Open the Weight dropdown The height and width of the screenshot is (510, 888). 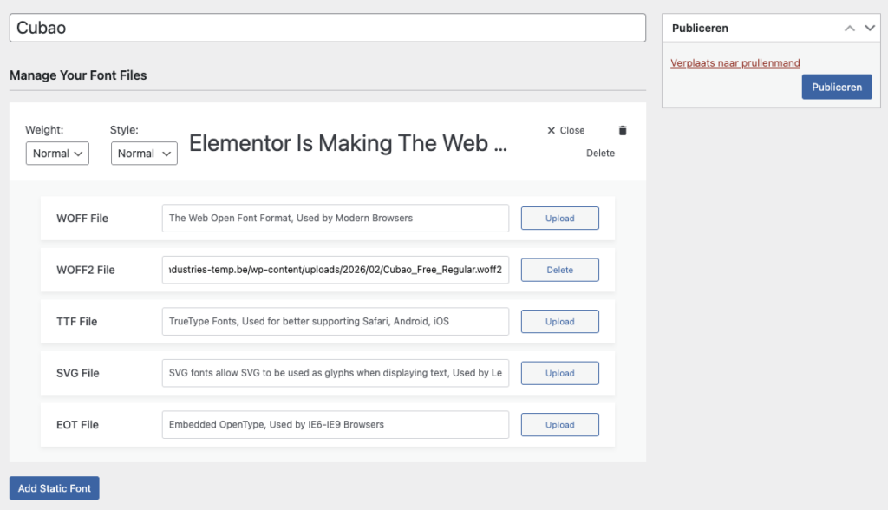coord(57,154)
